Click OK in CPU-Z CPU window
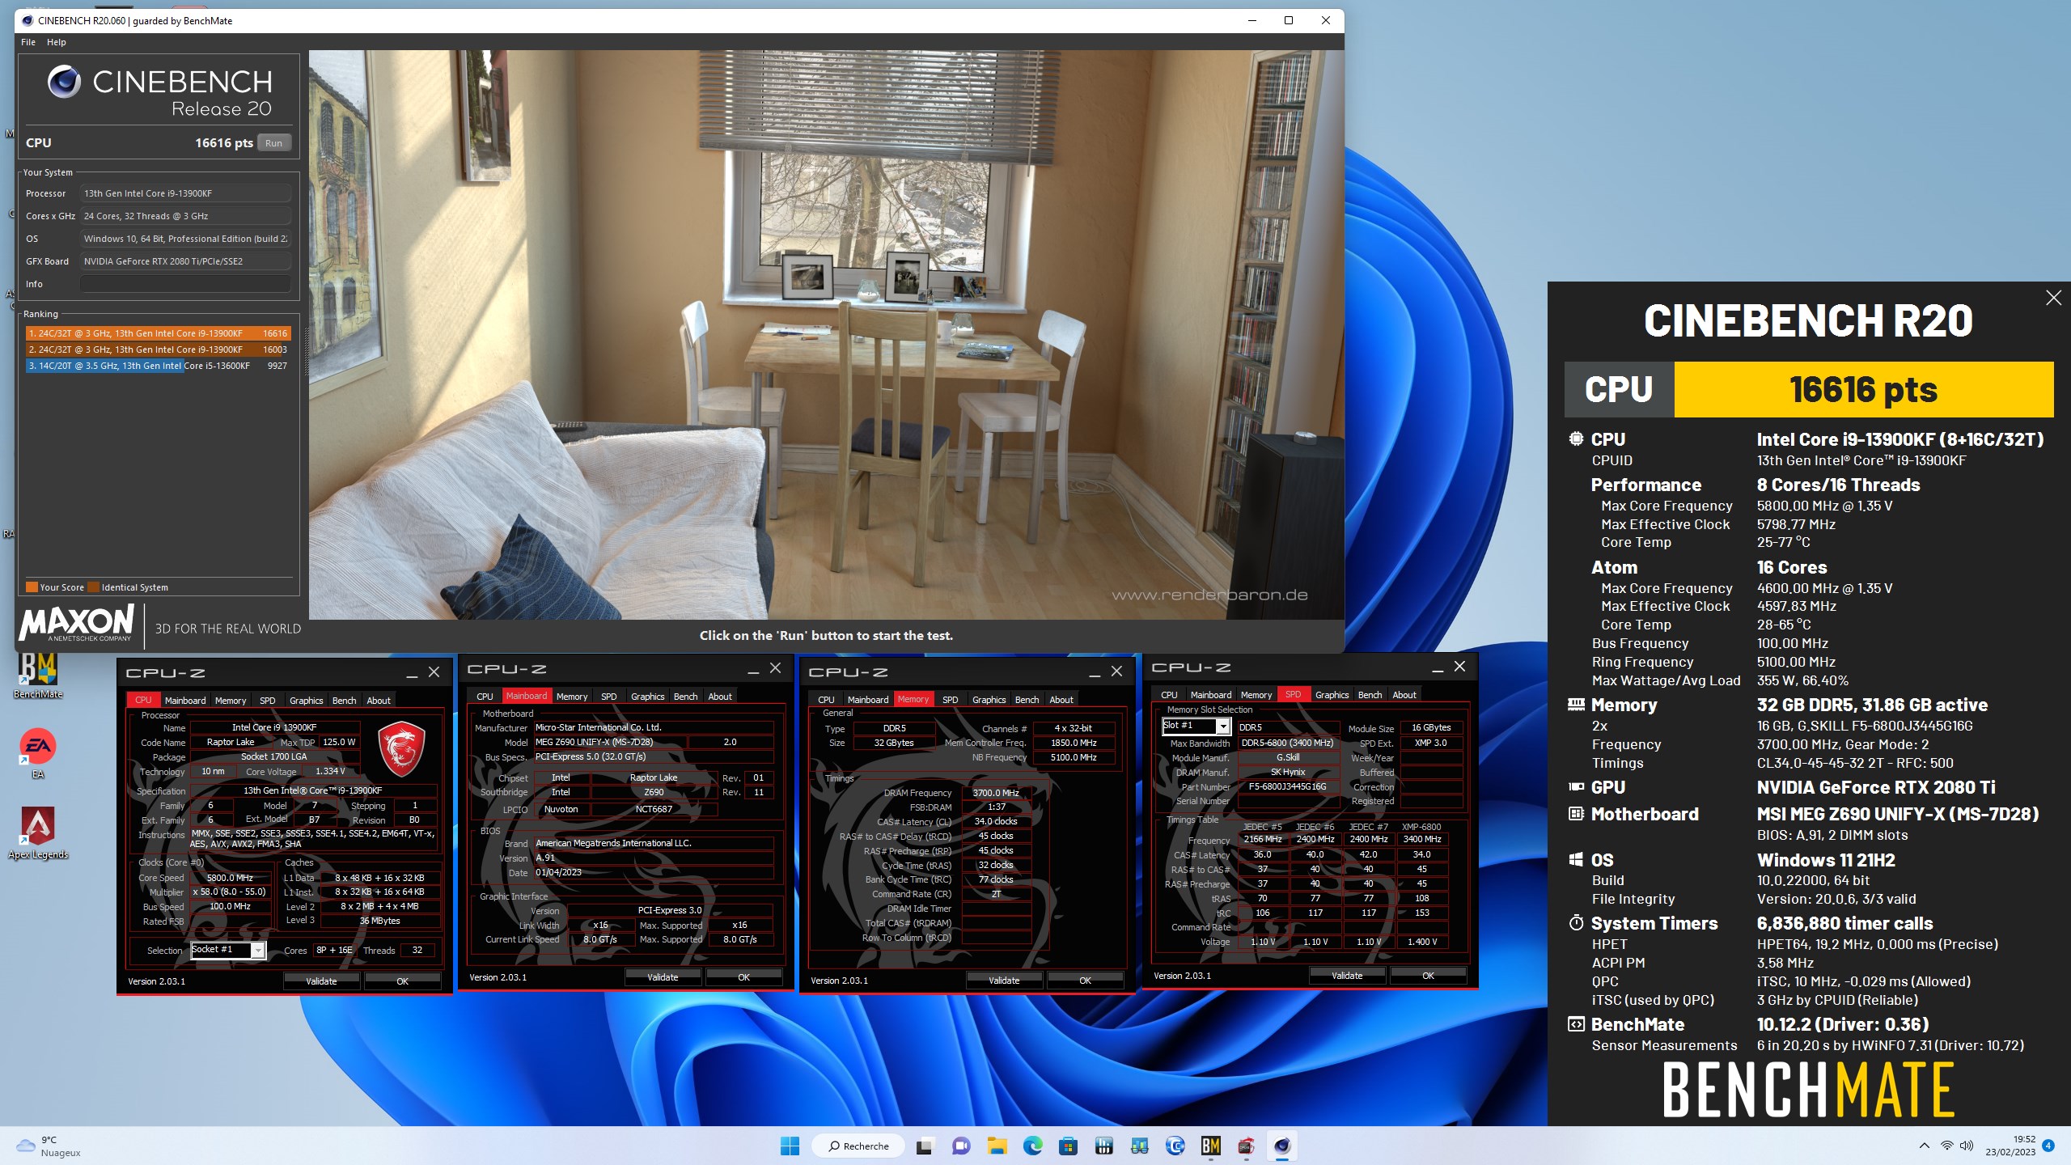 coord(402,981)
